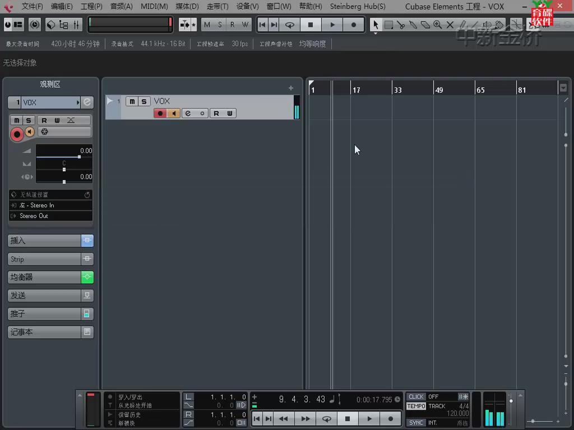Toggle global Read automation R in toolbar
The width and height of the screenshot is (574, 430).
(233, 25)
